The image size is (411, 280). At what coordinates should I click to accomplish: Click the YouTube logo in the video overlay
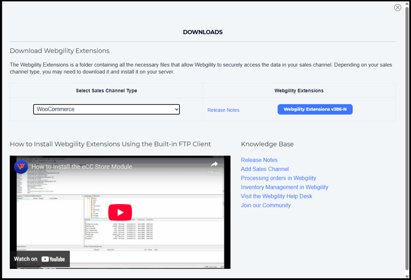[x=53, y=259]
